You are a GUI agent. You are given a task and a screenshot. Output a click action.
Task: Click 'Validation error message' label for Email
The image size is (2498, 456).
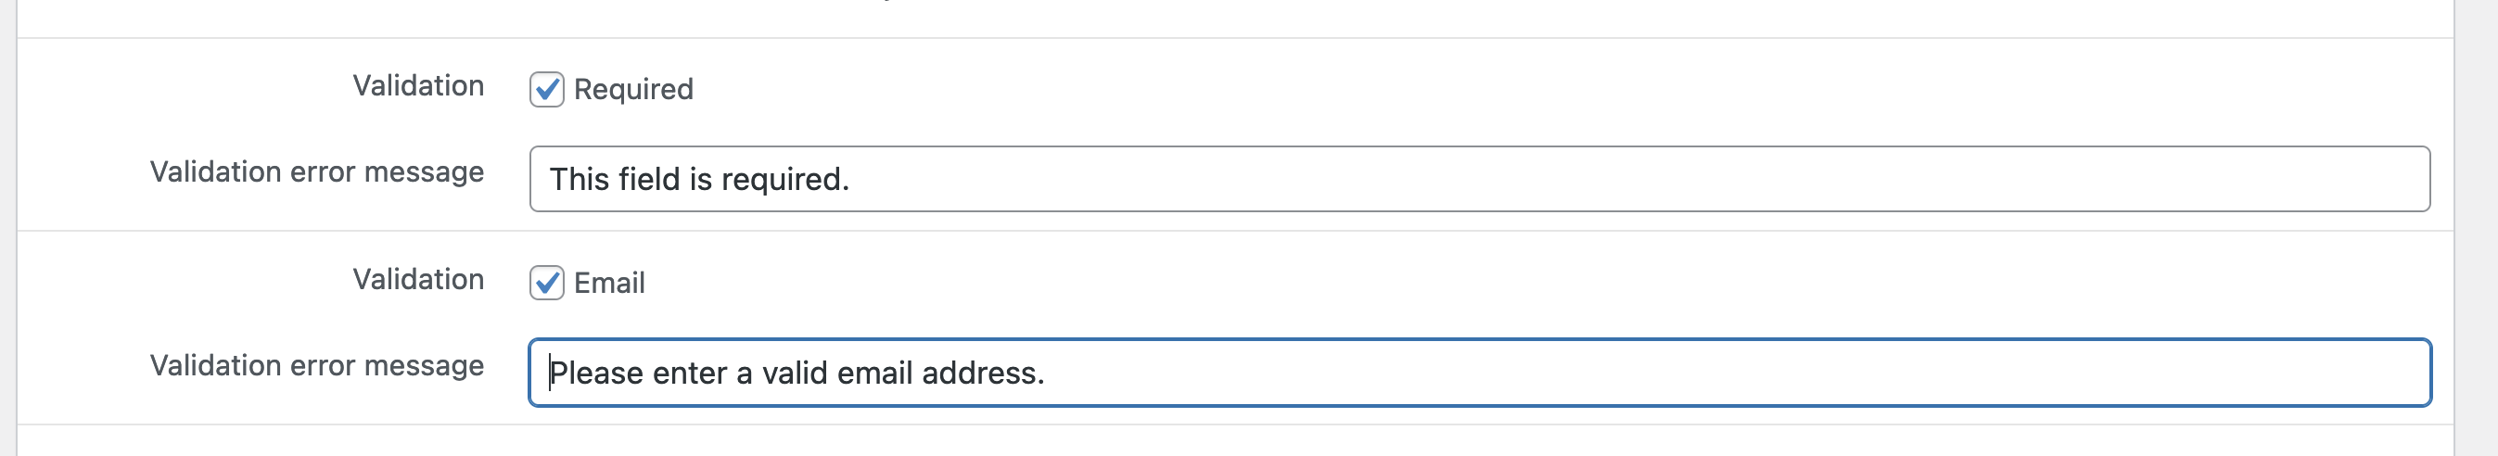tap(316, 366)
